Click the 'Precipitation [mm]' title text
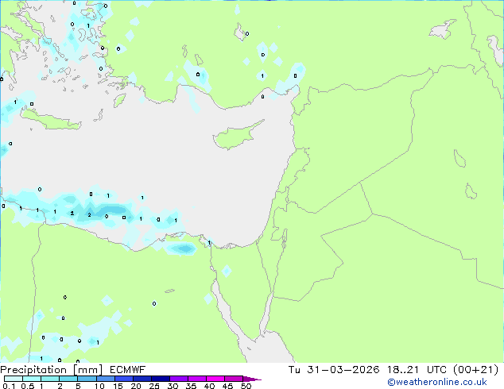Viewport: 504px width, 389px height. tap(51, 370)
